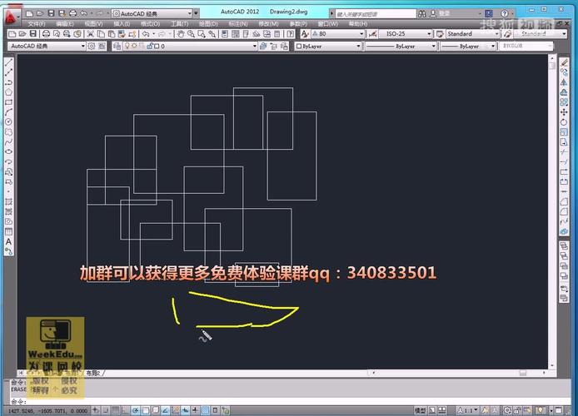Toggle layer 0 lock icon

pos(150,46)
